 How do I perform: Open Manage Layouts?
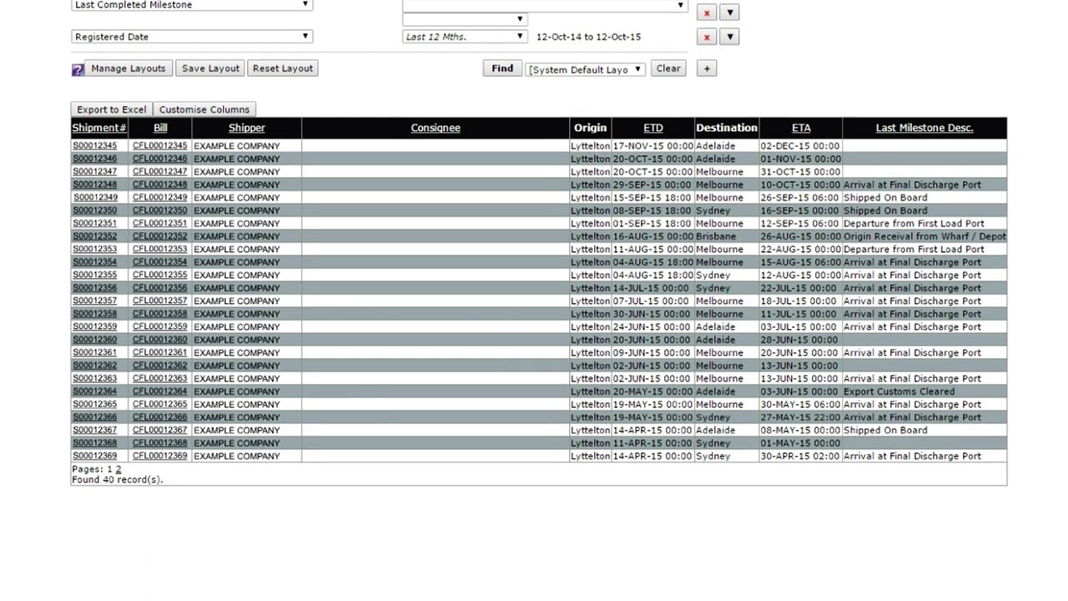tap(128, 68)
